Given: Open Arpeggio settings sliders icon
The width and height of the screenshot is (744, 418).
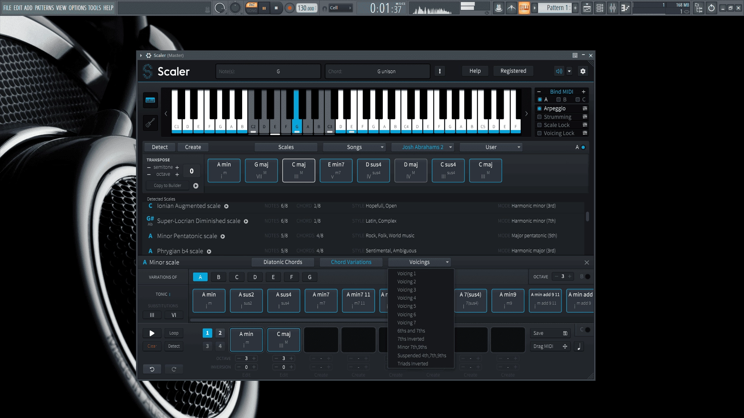Looking at the screenshot, I should pyautogui.click(x=585, y=108).
